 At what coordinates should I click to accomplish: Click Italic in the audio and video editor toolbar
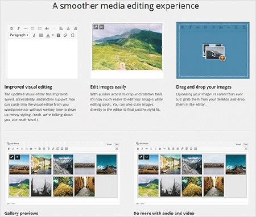point(142,149)
